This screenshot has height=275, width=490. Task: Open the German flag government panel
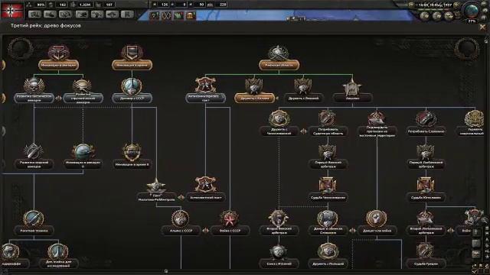[x=12, y=10]
